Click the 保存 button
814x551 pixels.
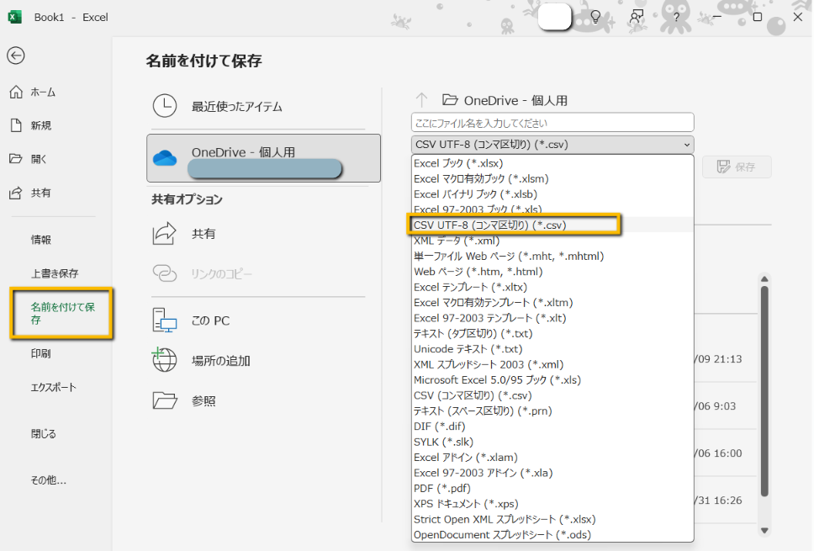(x=737, y=167)
